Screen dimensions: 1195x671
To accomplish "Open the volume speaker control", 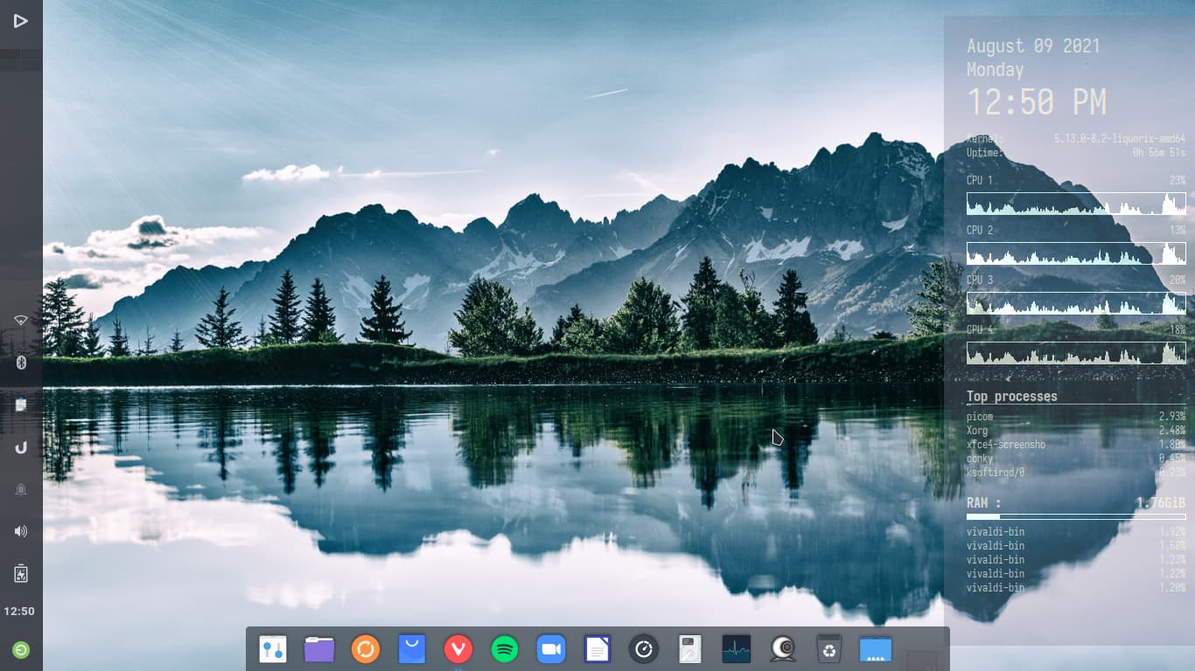I will pyautogui.click(x=21, y=531).
